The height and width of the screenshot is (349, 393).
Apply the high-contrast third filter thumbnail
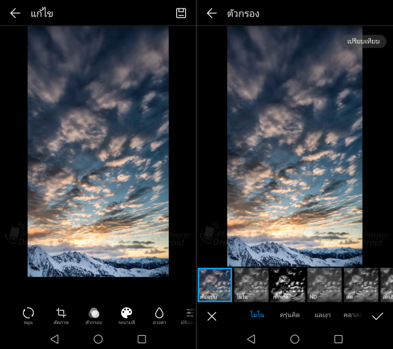pyautogui.click(x=288, y=285)
